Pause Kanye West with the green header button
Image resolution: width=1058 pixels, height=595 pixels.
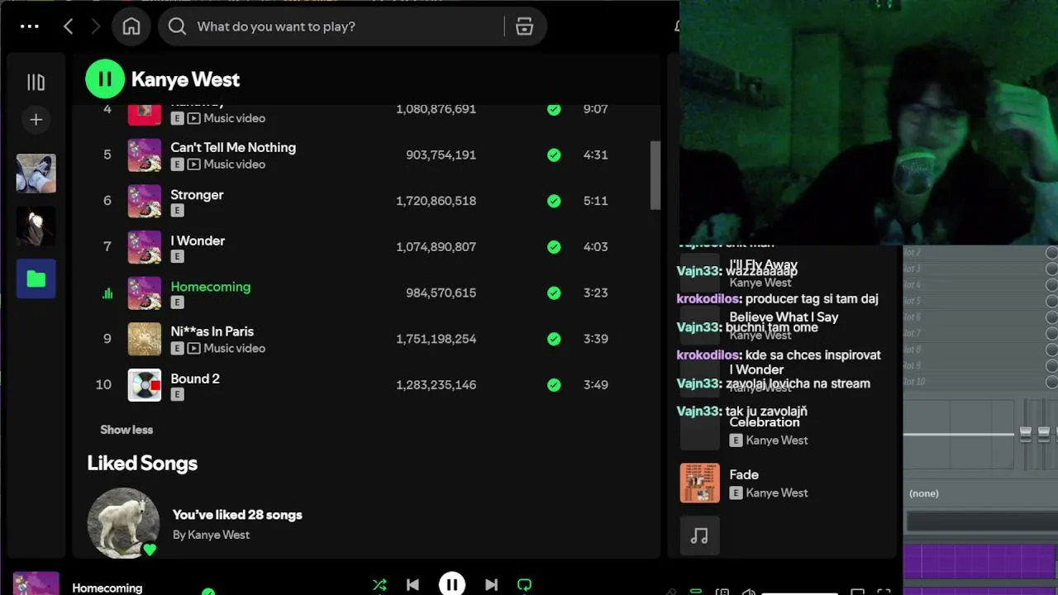point(105,79)
